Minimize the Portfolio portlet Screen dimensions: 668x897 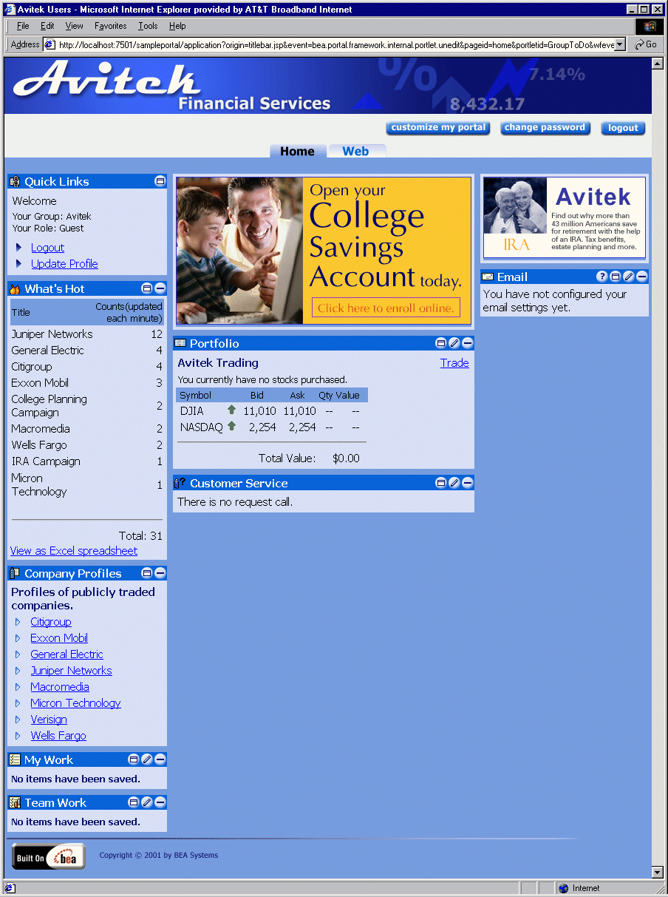468,343
